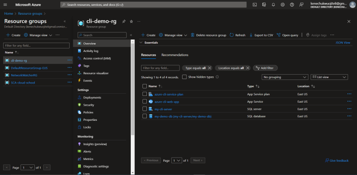This screenshot has height=175, width=357.
Task: Export resources to CSV
Action: [x=261, y=35]
